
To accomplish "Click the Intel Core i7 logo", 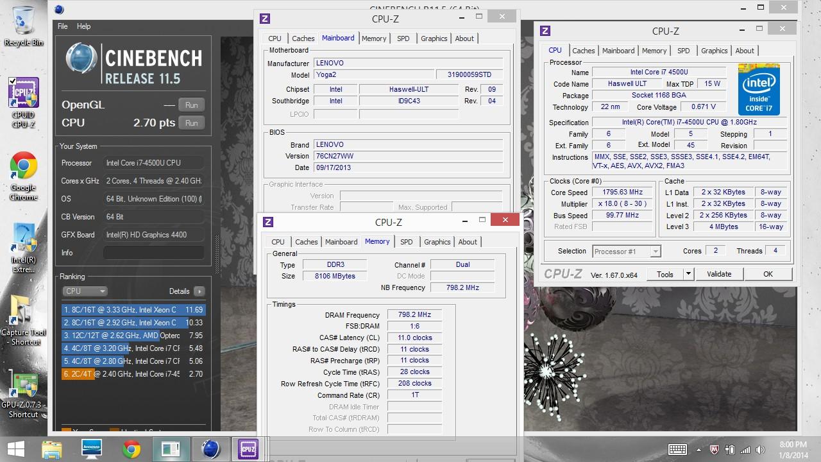I will [x=759, y=89].
